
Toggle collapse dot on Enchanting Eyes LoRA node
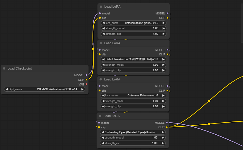[100, 116]
